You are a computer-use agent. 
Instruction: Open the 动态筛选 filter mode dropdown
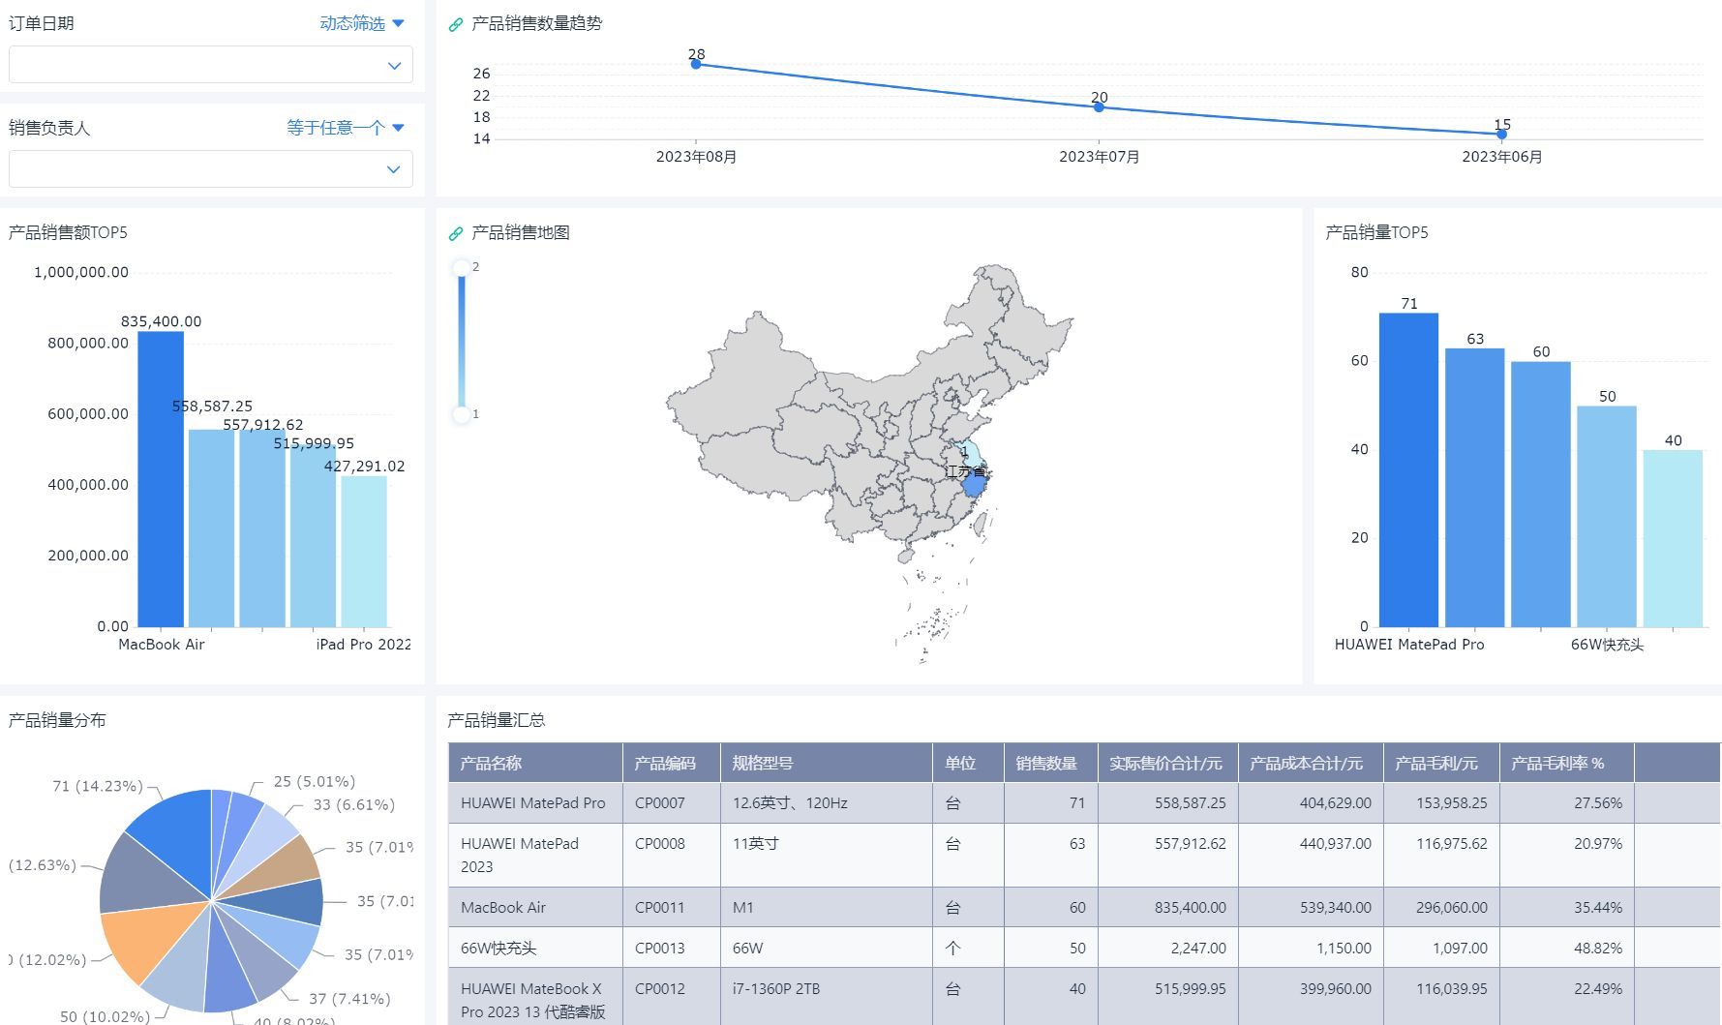[362, 23]
